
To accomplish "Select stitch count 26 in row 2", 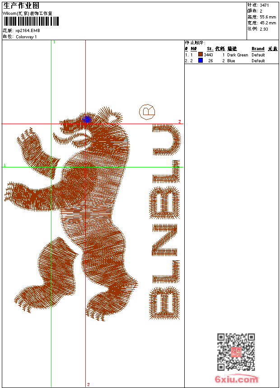I will point(210,61).
